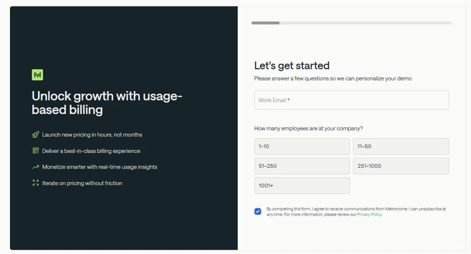Pick the 51-250 company size
Viewport: 471px width, 254px height.
click(302, 166)
